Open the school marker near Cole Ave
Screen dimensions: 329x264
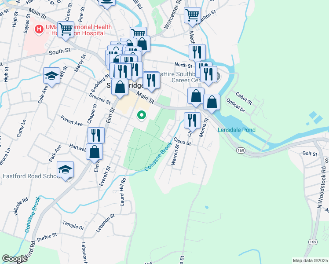click(51, 76)
